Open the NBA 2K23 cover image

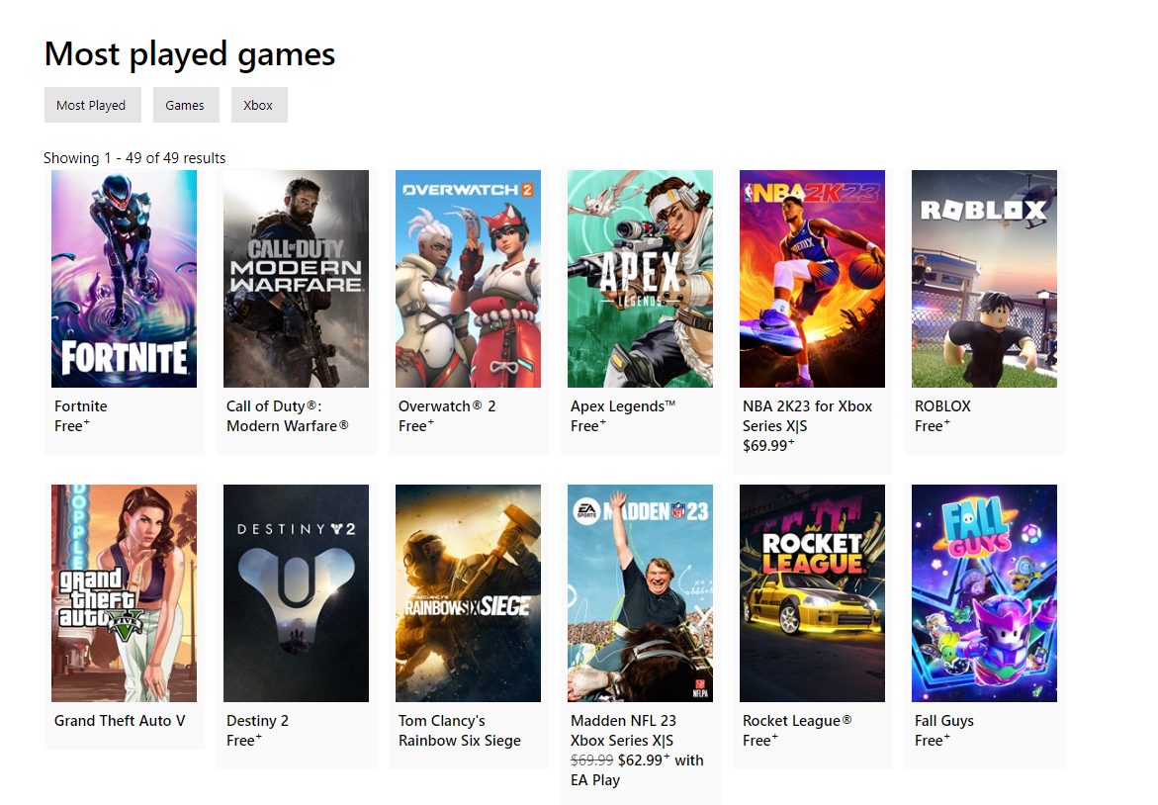pos(812,279)
